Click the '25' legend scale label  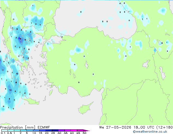[x=53, y=133]
